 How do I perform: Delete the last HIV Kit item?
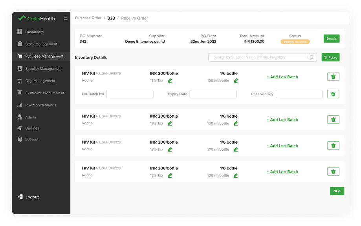pyautogui.click(x=333, y=171)
